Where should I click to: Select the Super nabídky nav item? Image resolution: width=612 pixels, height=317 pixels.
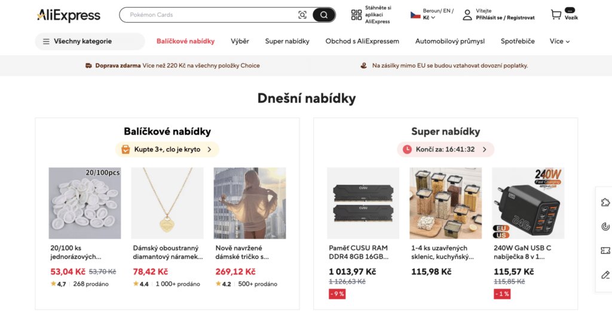point(287,41)
